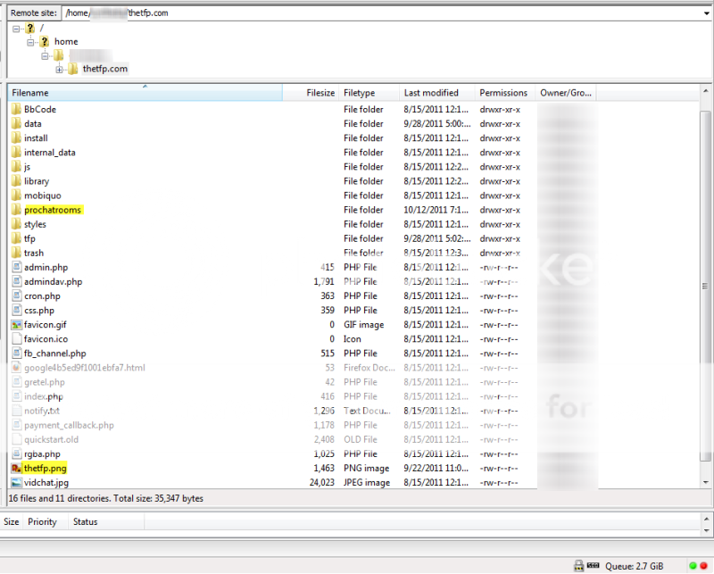
Task: Select the styles folder icon
Action: [16, 223]
